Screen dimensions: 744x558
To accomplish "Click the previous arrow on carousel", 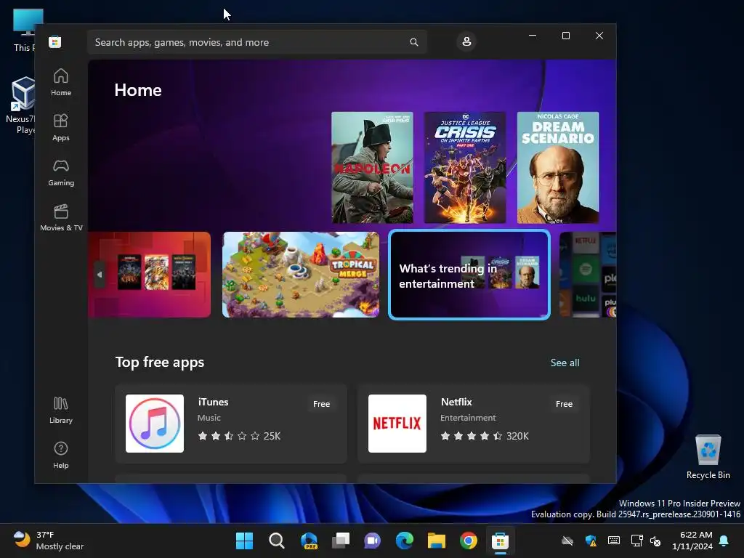I will click(99, 274).
